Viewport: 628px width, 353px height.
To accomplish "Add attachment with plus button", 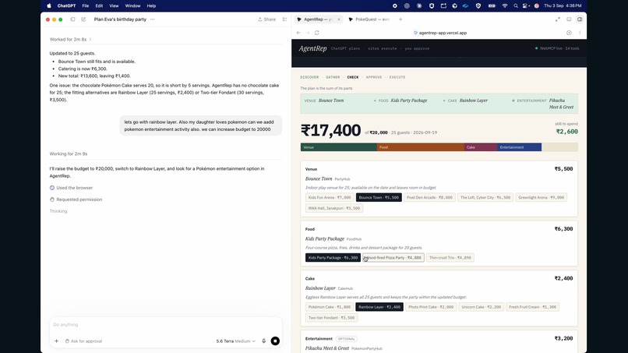I will coord(56,341).
